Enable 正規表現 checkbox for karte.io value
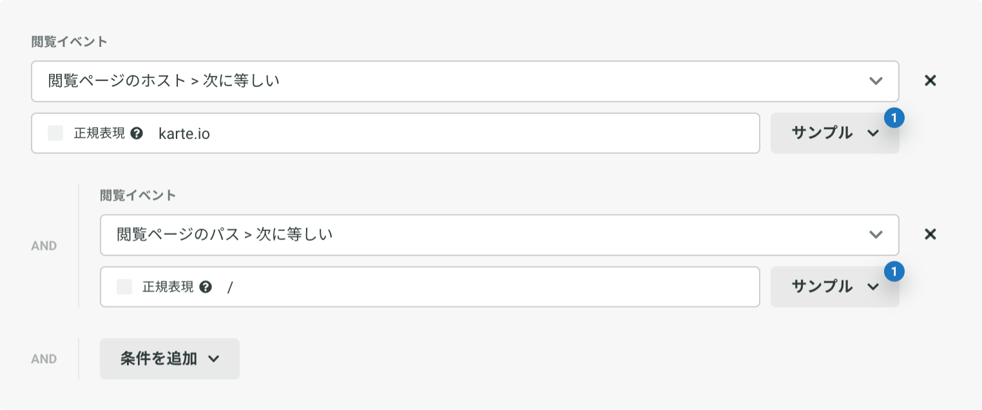 pyautogui.click(x=55, y=133)
